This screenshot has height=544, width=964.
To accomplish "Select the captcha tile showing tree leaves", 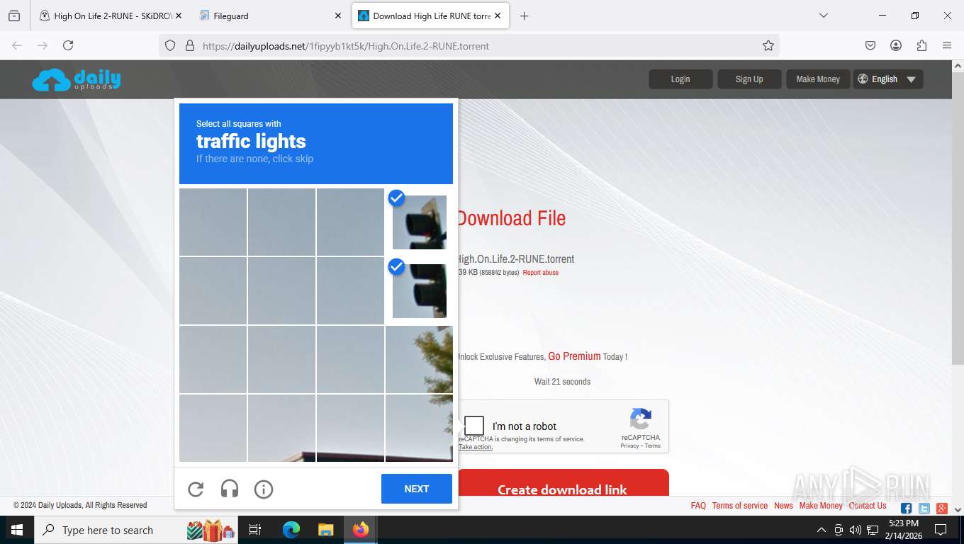I will pos(420,359).
